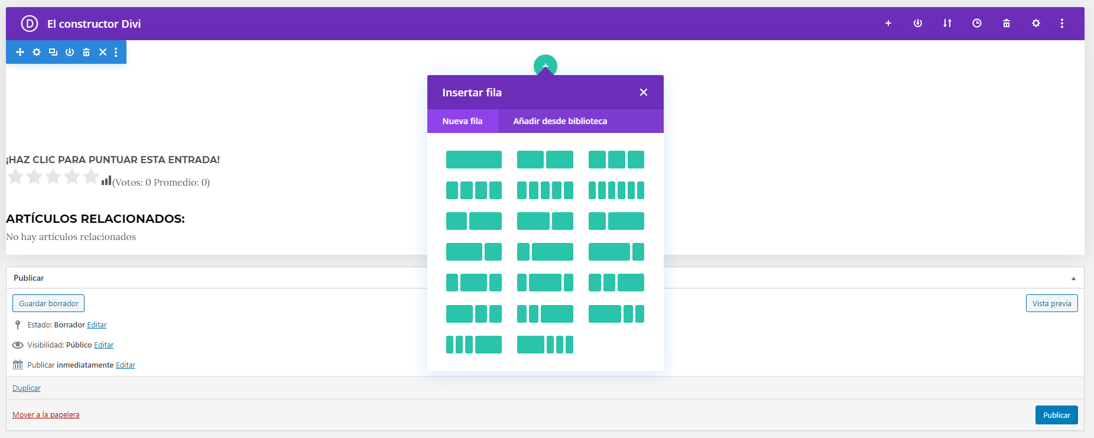Click the plus icon in purple header
The image size is (1094, 438).
click(888, 23)
